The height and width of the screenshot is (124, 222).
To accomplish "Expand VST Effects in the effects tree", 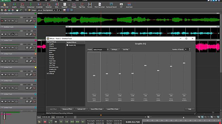I will coord(50,74).
